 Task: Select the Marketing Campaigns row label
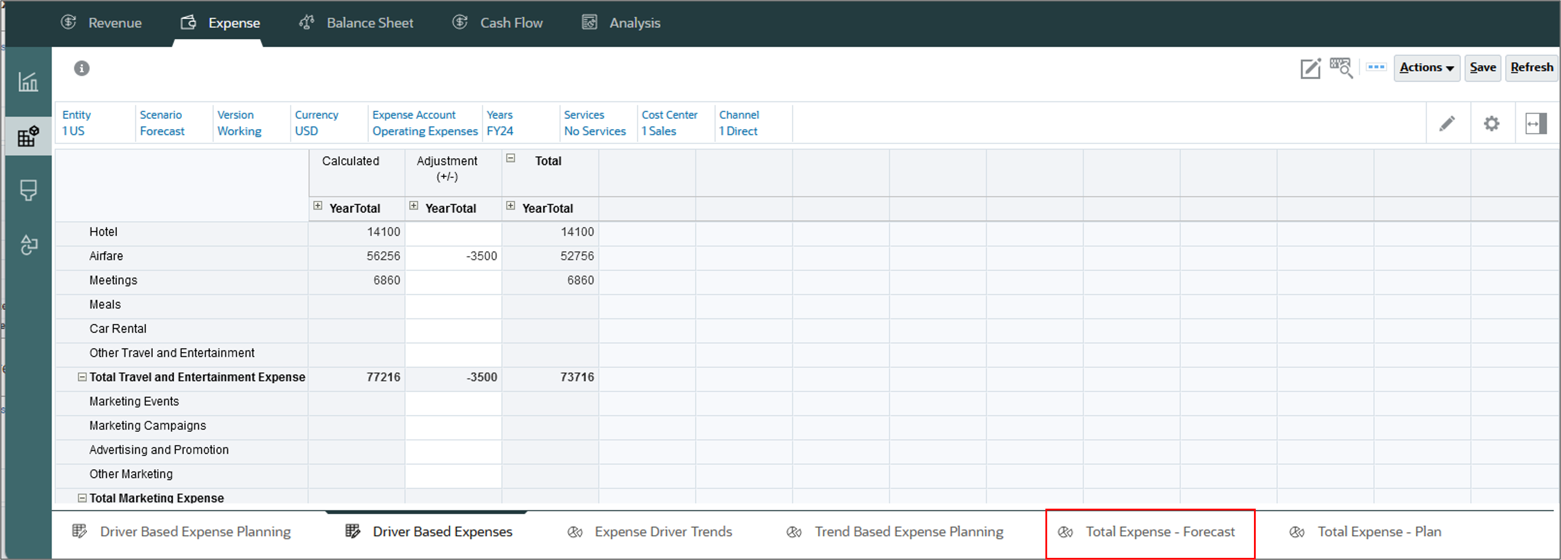click(x=147, y=425)
